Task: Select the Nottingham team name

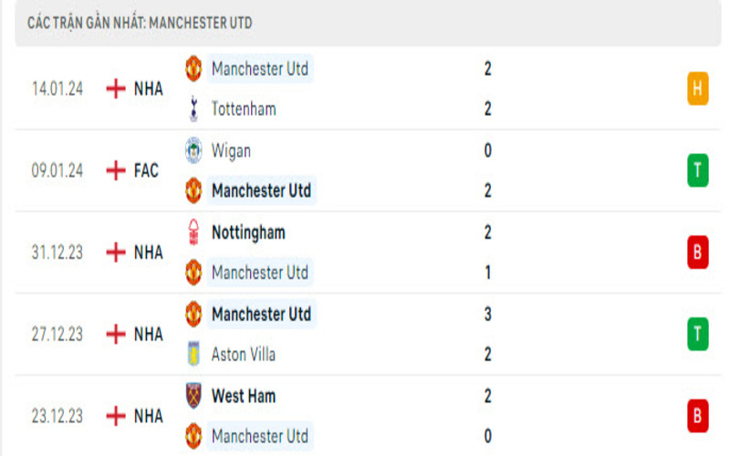Action: 248,233
